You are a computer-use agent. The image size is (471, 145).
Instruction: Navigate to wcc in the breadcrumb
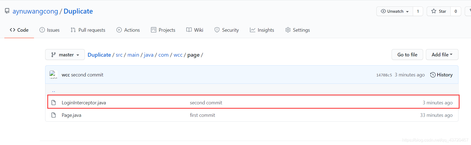178,55
